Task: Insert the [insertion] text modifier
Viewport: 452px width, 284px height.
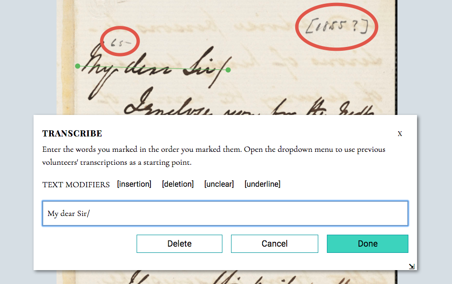Action: (134, 184)
